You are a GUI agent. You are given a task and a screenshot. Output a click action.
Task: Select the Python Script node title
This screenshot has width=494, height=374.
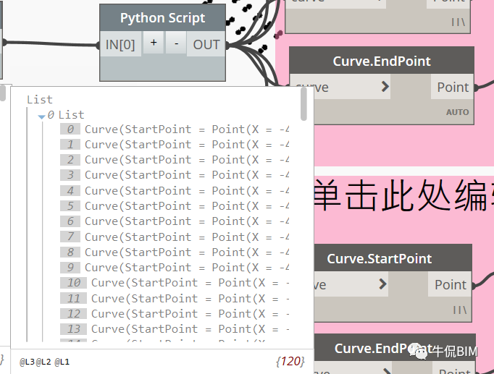pyautogui.click(x=162, y=18)
